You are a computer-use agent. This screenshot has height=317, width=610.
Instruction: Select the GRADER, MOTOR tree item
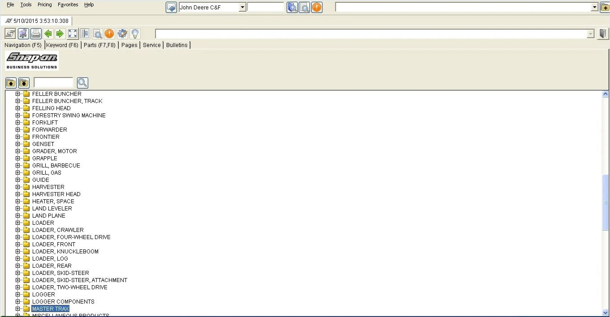54,151
